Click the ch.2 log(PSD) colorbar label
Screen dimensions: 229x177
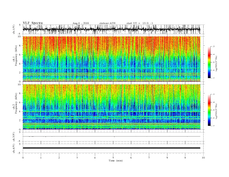click(x=216, y=111)
